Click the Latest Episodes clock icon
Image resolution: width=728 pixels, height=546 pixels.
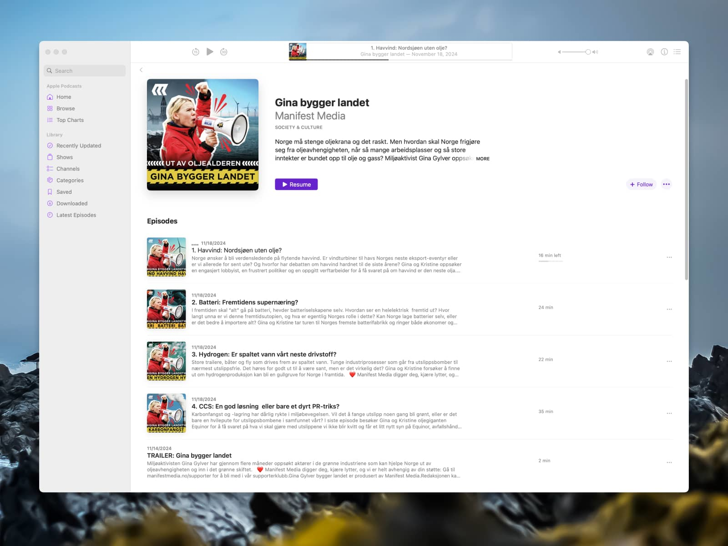50,215
